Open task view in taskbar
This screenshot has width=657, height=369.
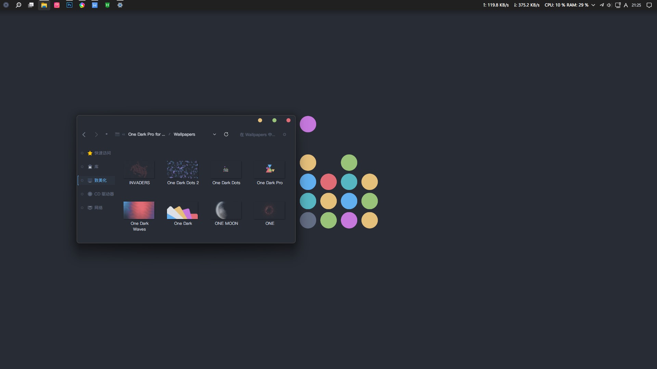point(31,5)
